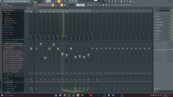Screen dimensions: 173x97
Task: Open the TOOLS menu
Action: (x=25, y=1)
